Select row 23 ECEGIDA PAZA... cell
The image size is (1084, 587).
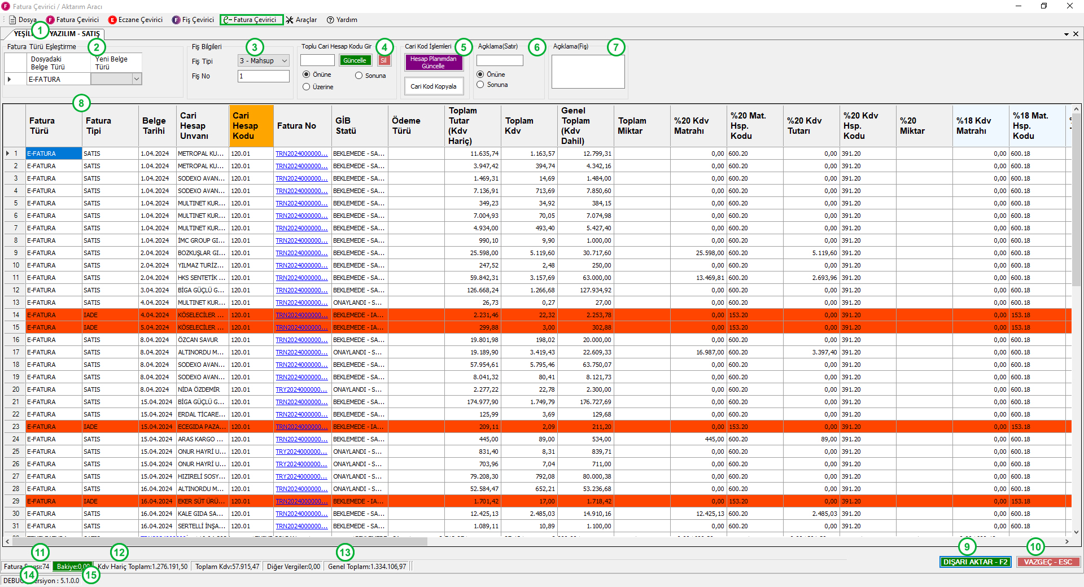point(202,427)
